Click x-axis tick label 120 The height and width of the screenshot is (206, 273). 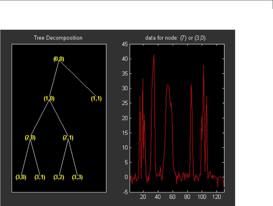[217, 197]
